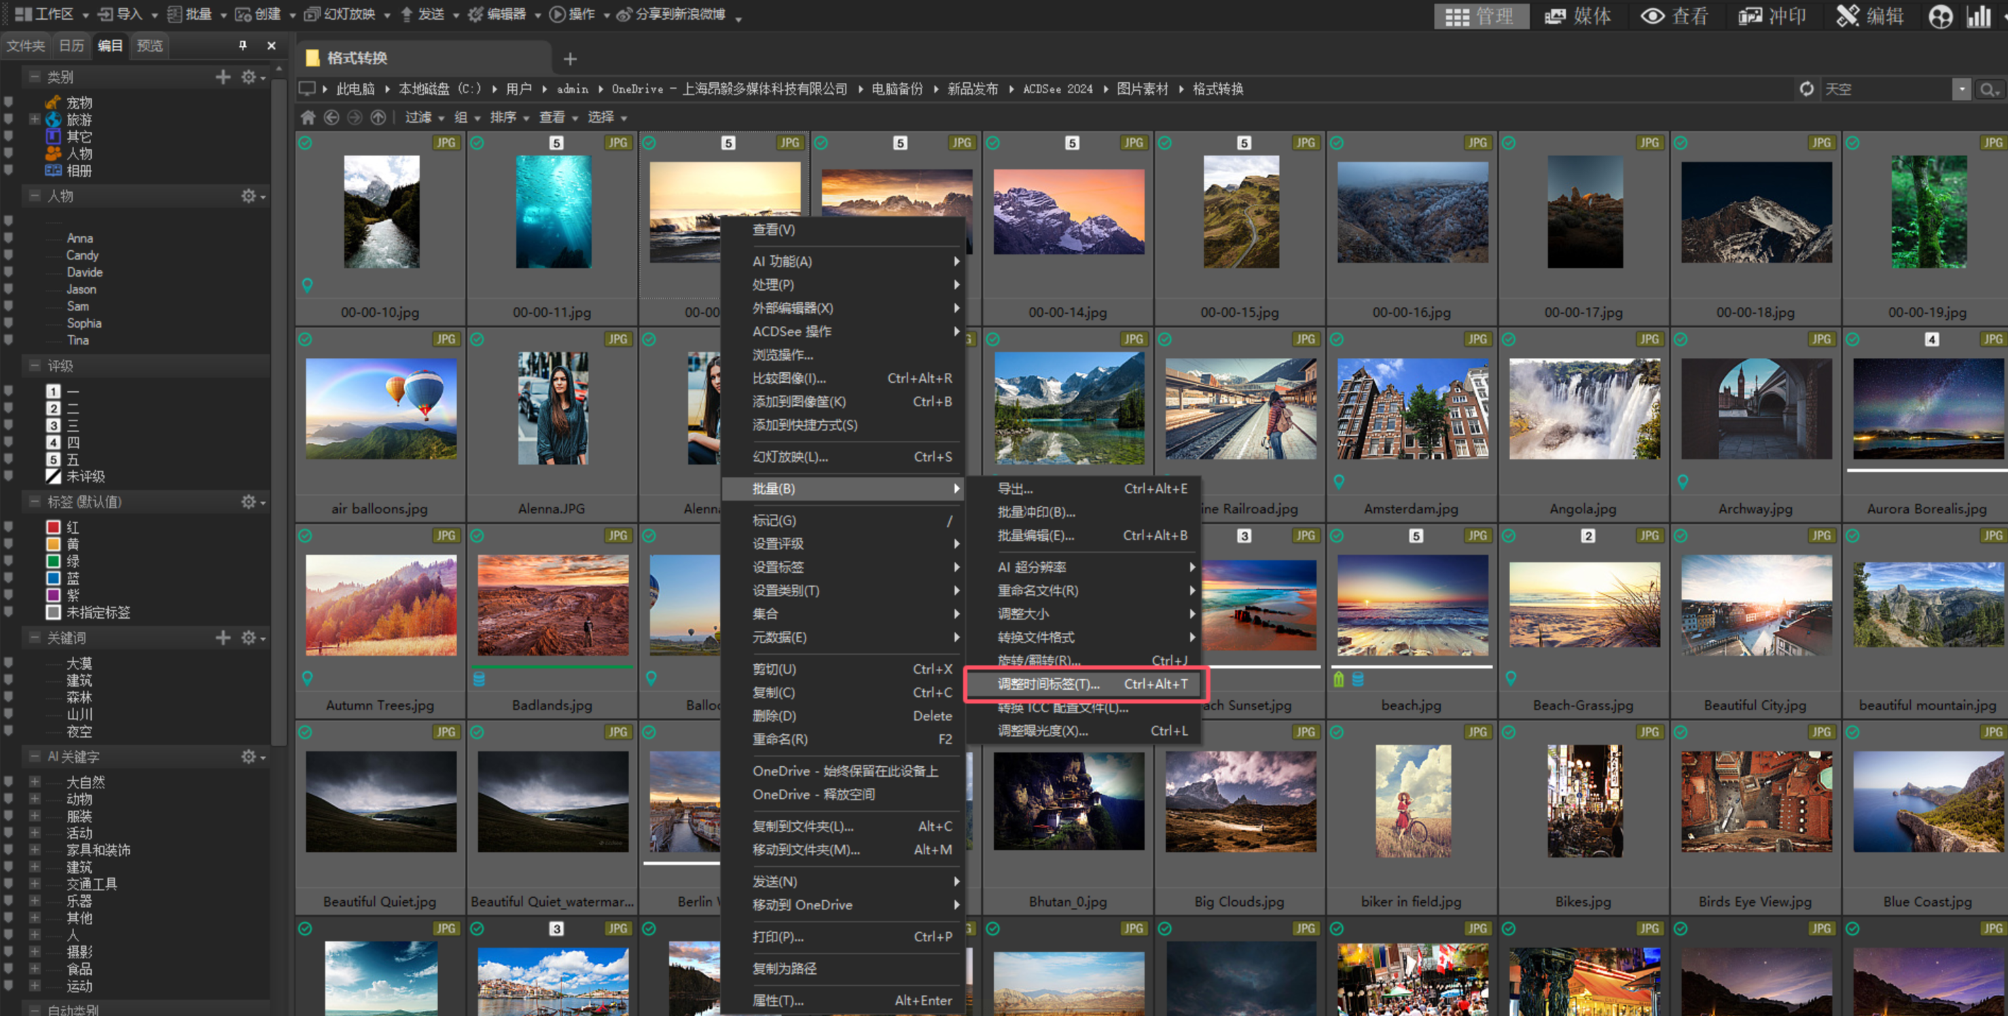Switch to Media mode
This screenshot has height=1016, width=2008.
1579,16
